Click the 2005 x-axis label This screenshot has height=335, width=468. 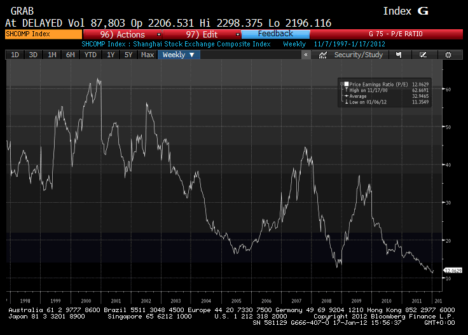236,301
